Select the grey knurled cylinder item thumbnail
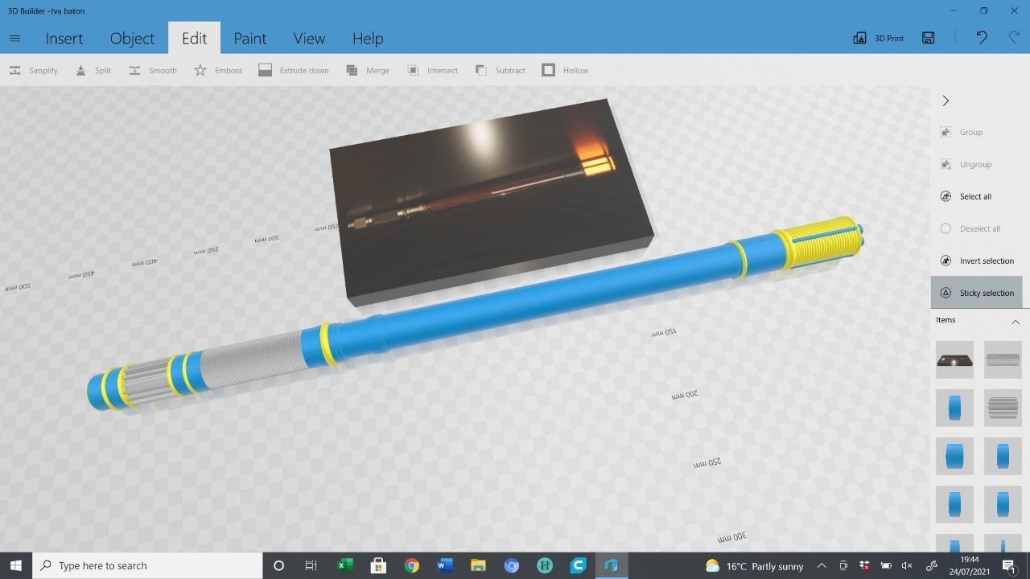 (x=1003, y=359)
